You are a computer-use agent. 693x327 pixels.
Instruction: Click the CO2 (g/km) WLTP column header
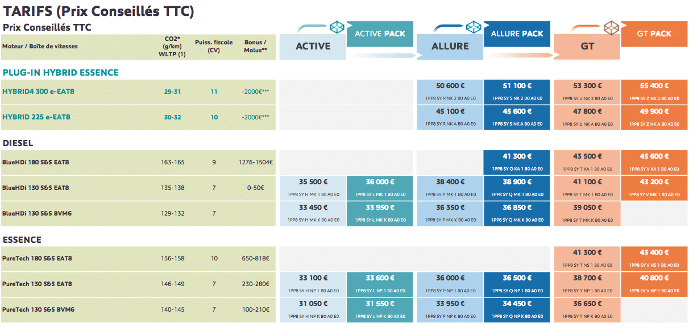pyautogui.click(x=172, y=47)
